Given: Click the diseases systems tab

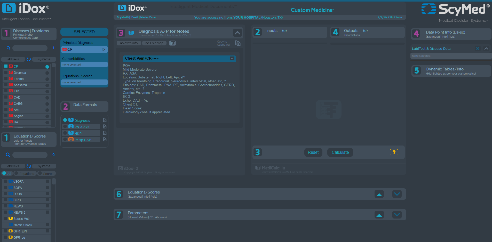Looking at the screenshot, I should pos(44,59).
